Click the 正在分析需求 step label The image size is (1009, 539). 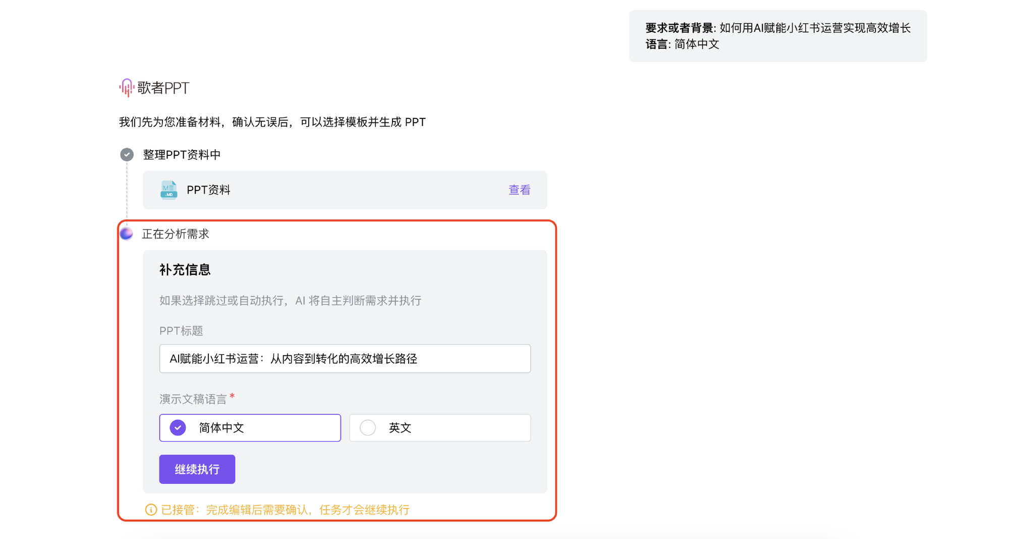point(176,234)
